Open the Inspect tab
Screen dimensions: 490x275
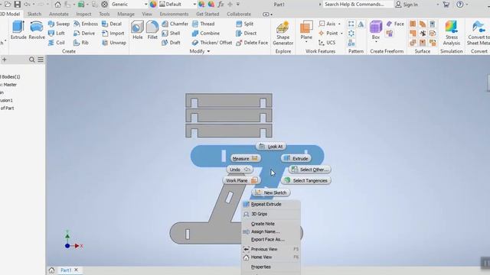[83, 14]
